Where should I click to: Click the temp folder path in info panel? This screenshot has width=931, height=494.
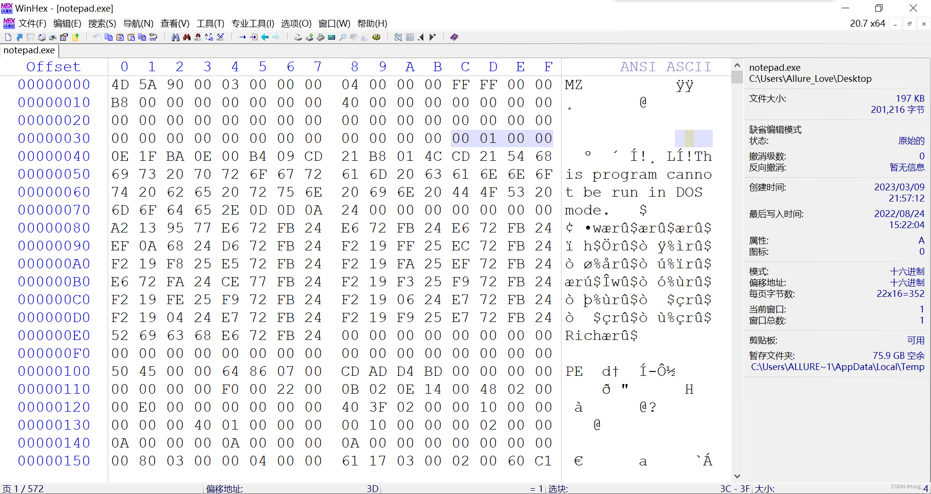coord(837,367)
